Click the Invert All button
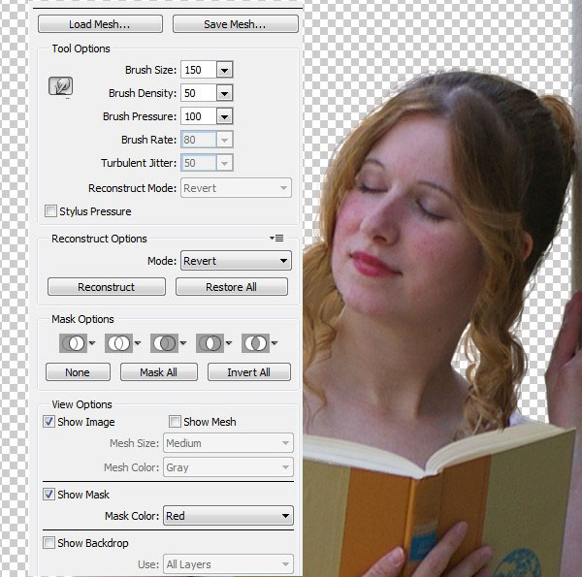The height and width of the screenshot is (577, 582). tap(249, 372)
